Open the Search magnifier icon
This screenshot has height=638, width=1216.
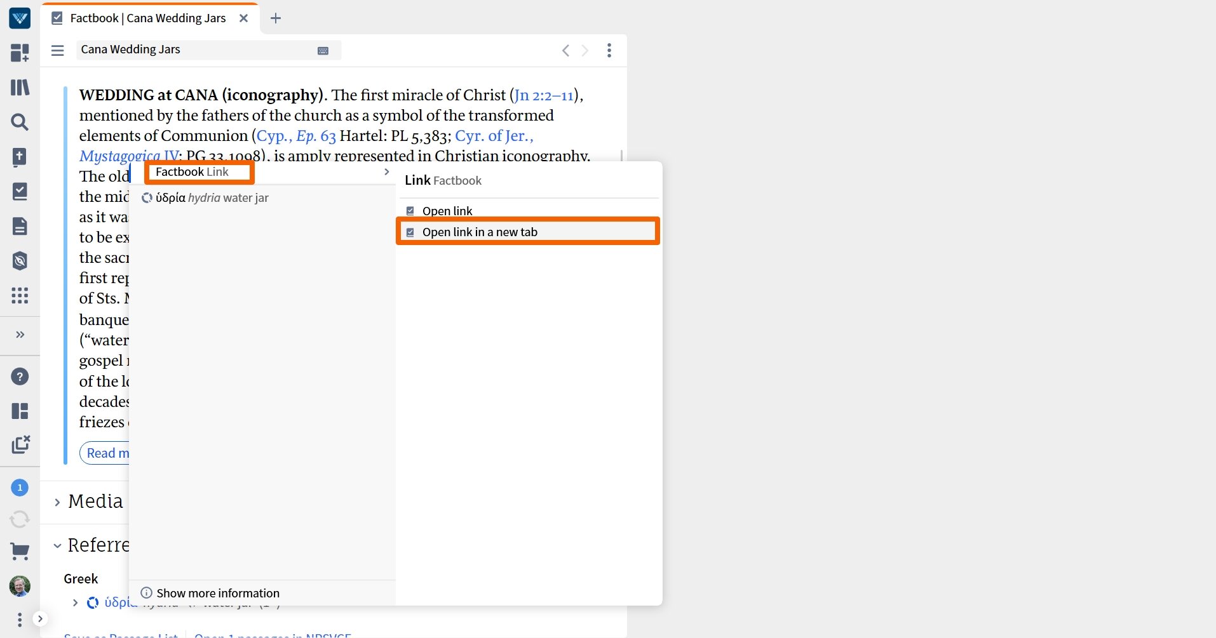pos(20,122)
